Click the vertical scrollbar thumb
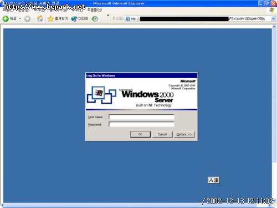 click(274, 95)
